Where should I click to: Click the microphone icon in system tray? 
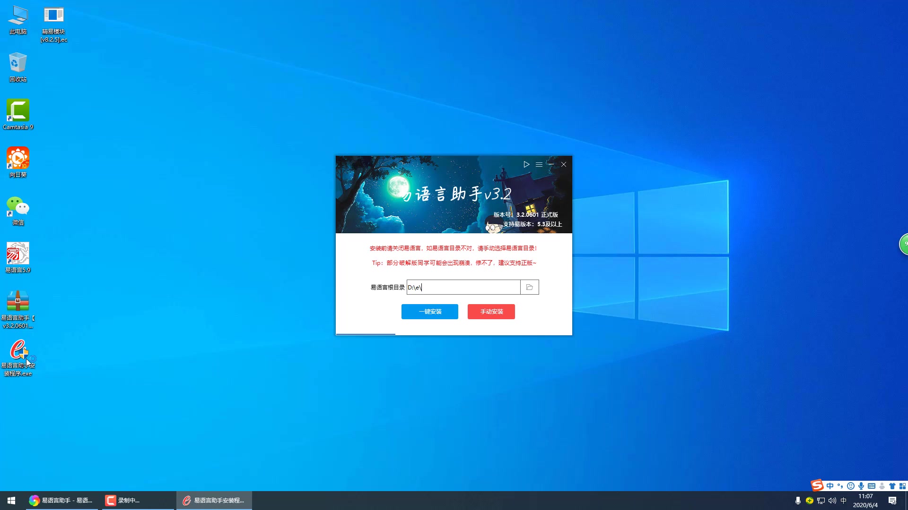tap(798, 501)
